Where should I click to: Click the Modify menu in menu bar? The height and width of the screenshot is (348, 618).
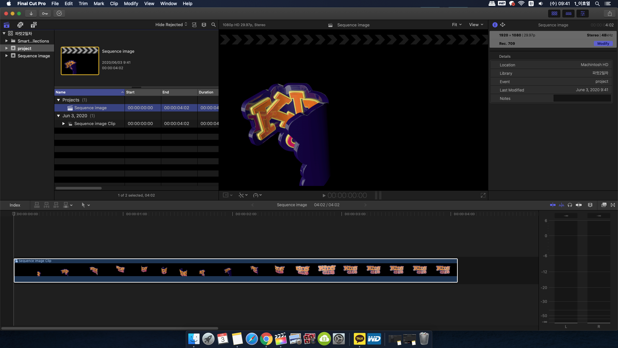point(131,4)
